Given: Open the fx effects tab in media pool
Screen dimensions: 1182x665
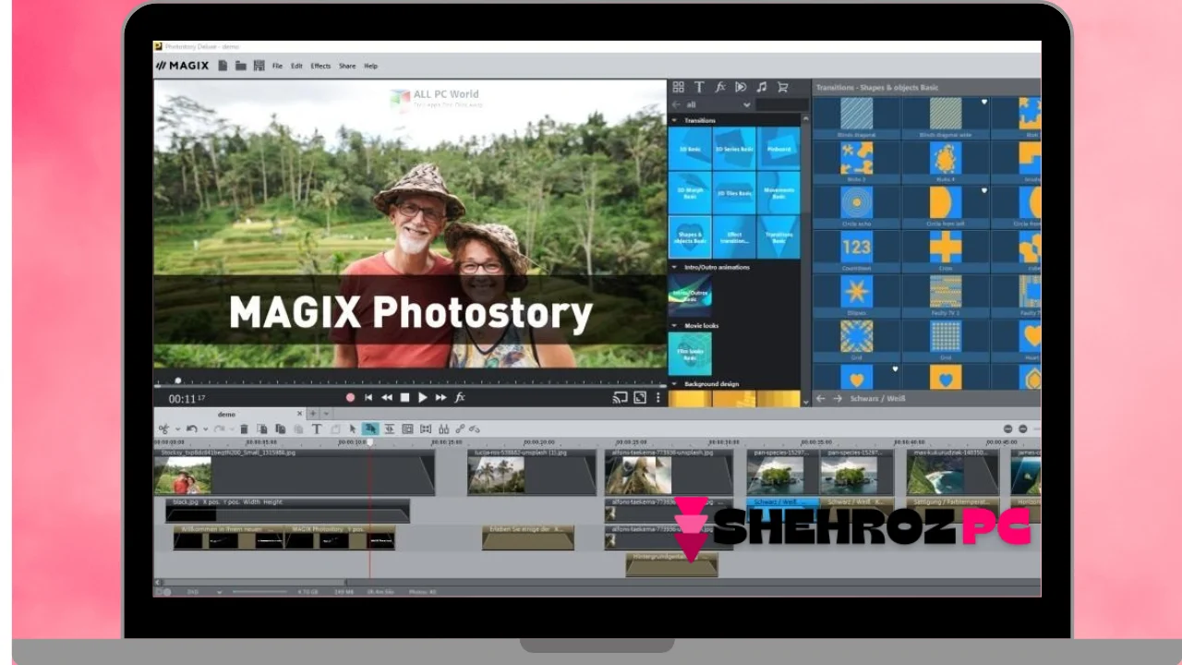Looking at the screenshot, I should pos(720,87).
